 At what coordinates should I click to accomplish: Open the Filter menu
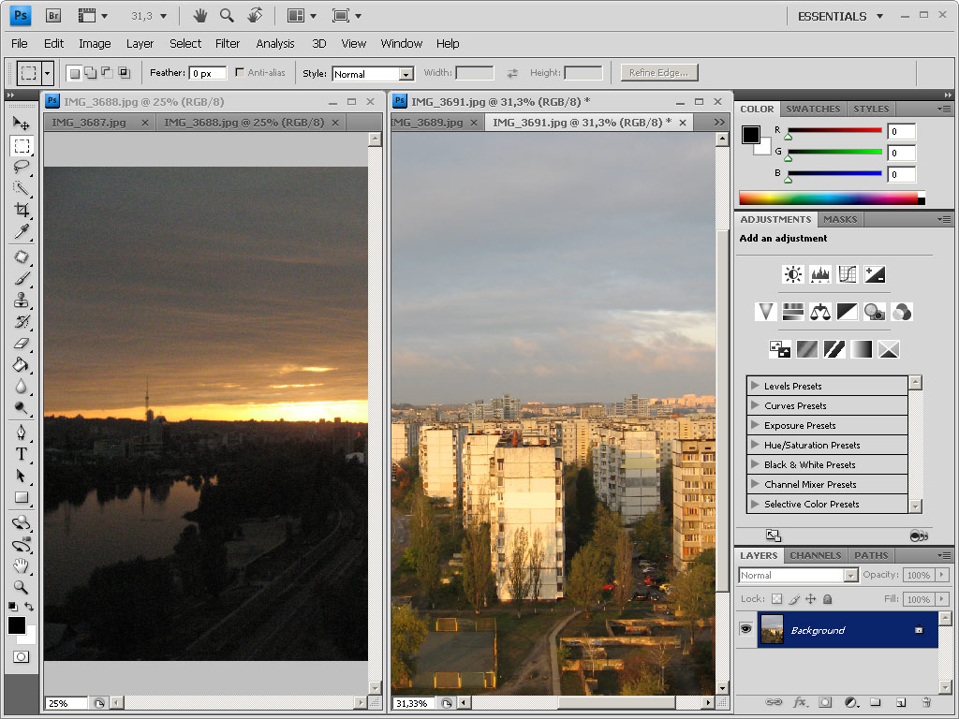point(228,43)
